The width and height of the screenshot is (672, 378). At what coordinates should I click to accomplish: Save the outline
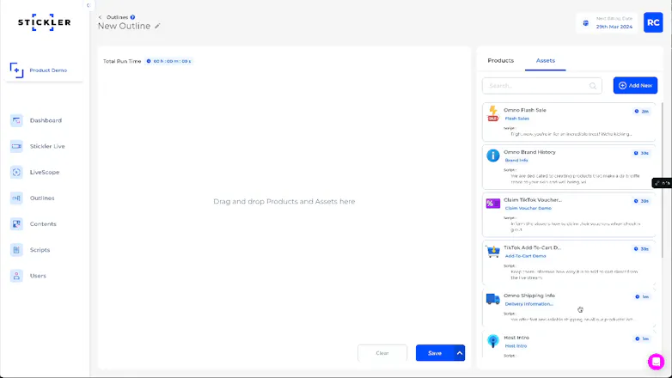click(x=435, y=353)
